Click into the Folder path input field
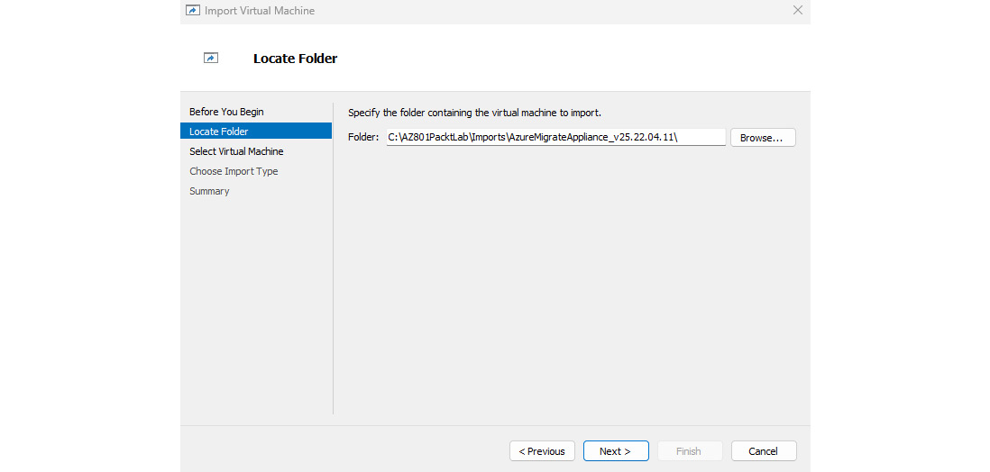The height and width of the screenshot is (472, 990). (555, 137)
